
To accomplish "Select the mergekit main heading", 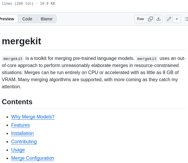I will 22,41.
